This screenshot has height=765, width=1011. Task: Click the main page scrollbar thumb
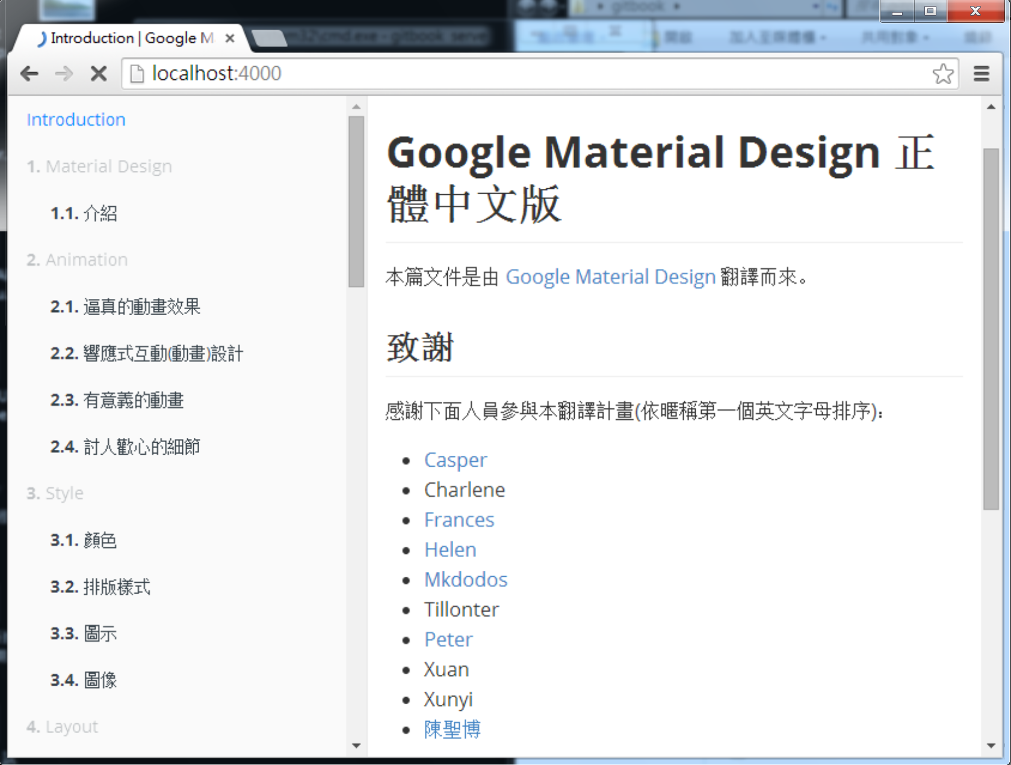(991, 329)
